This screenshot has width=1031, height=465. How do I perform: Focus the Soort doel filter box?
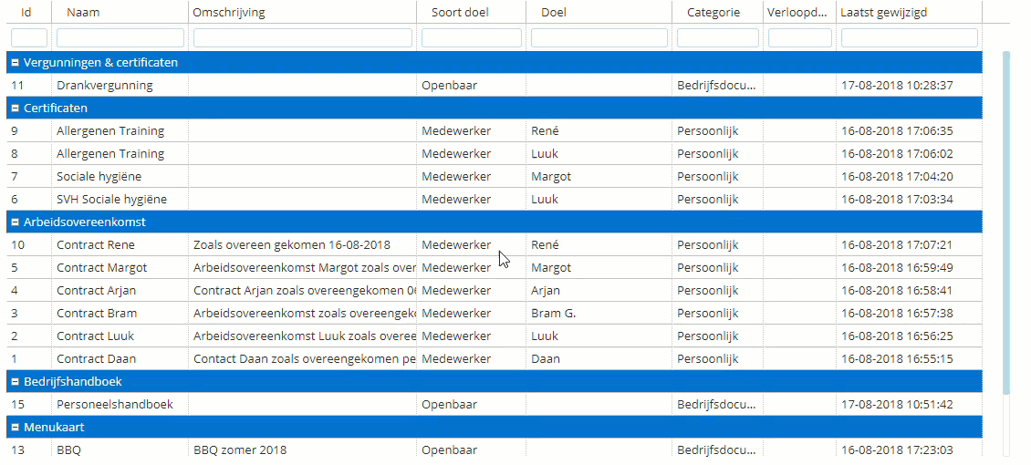click(x=472, y=37)
